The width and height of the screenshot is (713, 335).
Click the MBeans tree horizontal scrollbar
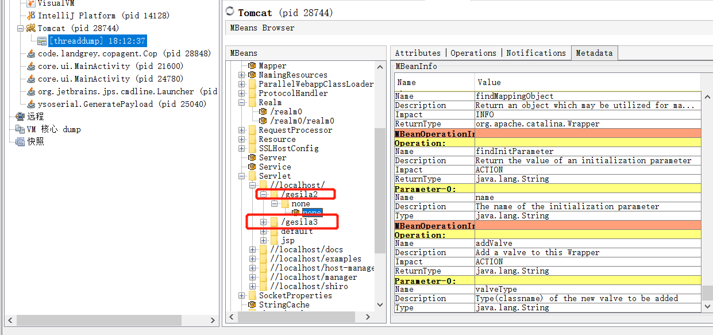(x=296, y=316)
